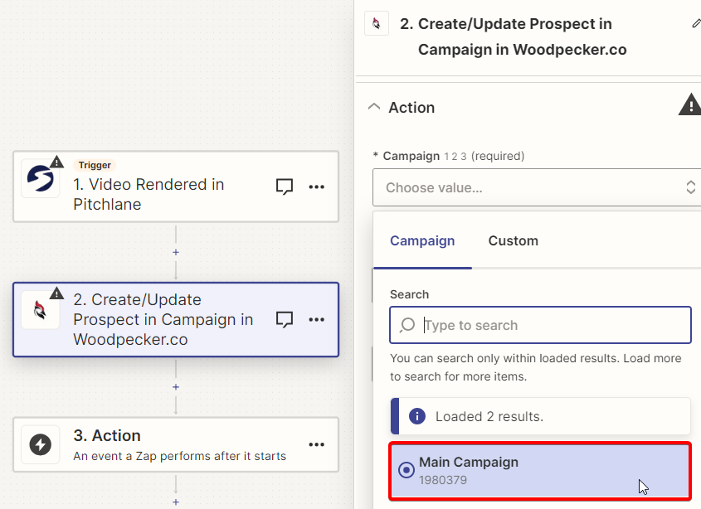
Task: Switch to the Custom tab
Action: point(514,241)
